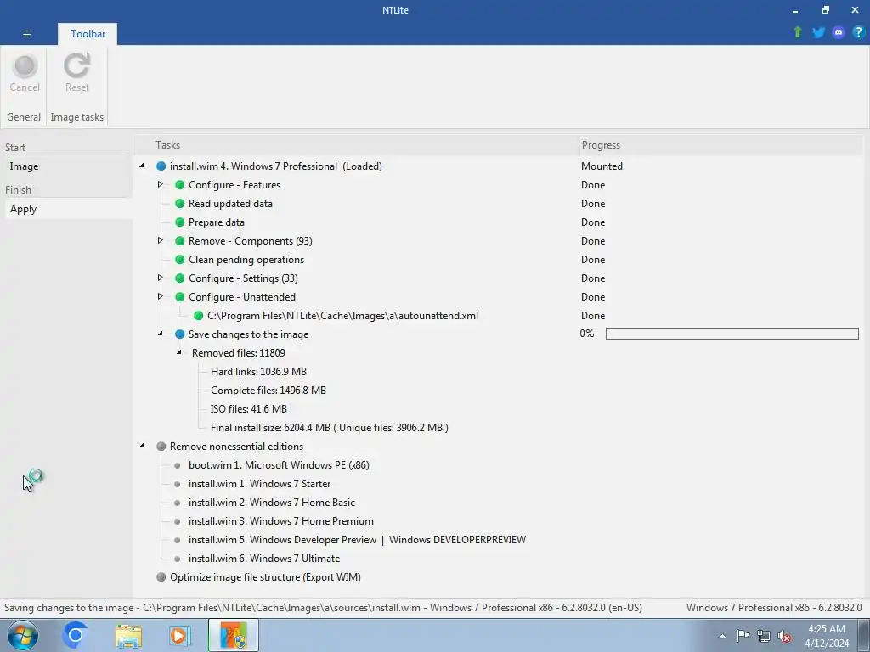Expand the Configure - Settings (33) node
The width and height of the screenshot is (870, 652).
pyautogui.click(x=160, y=278)
